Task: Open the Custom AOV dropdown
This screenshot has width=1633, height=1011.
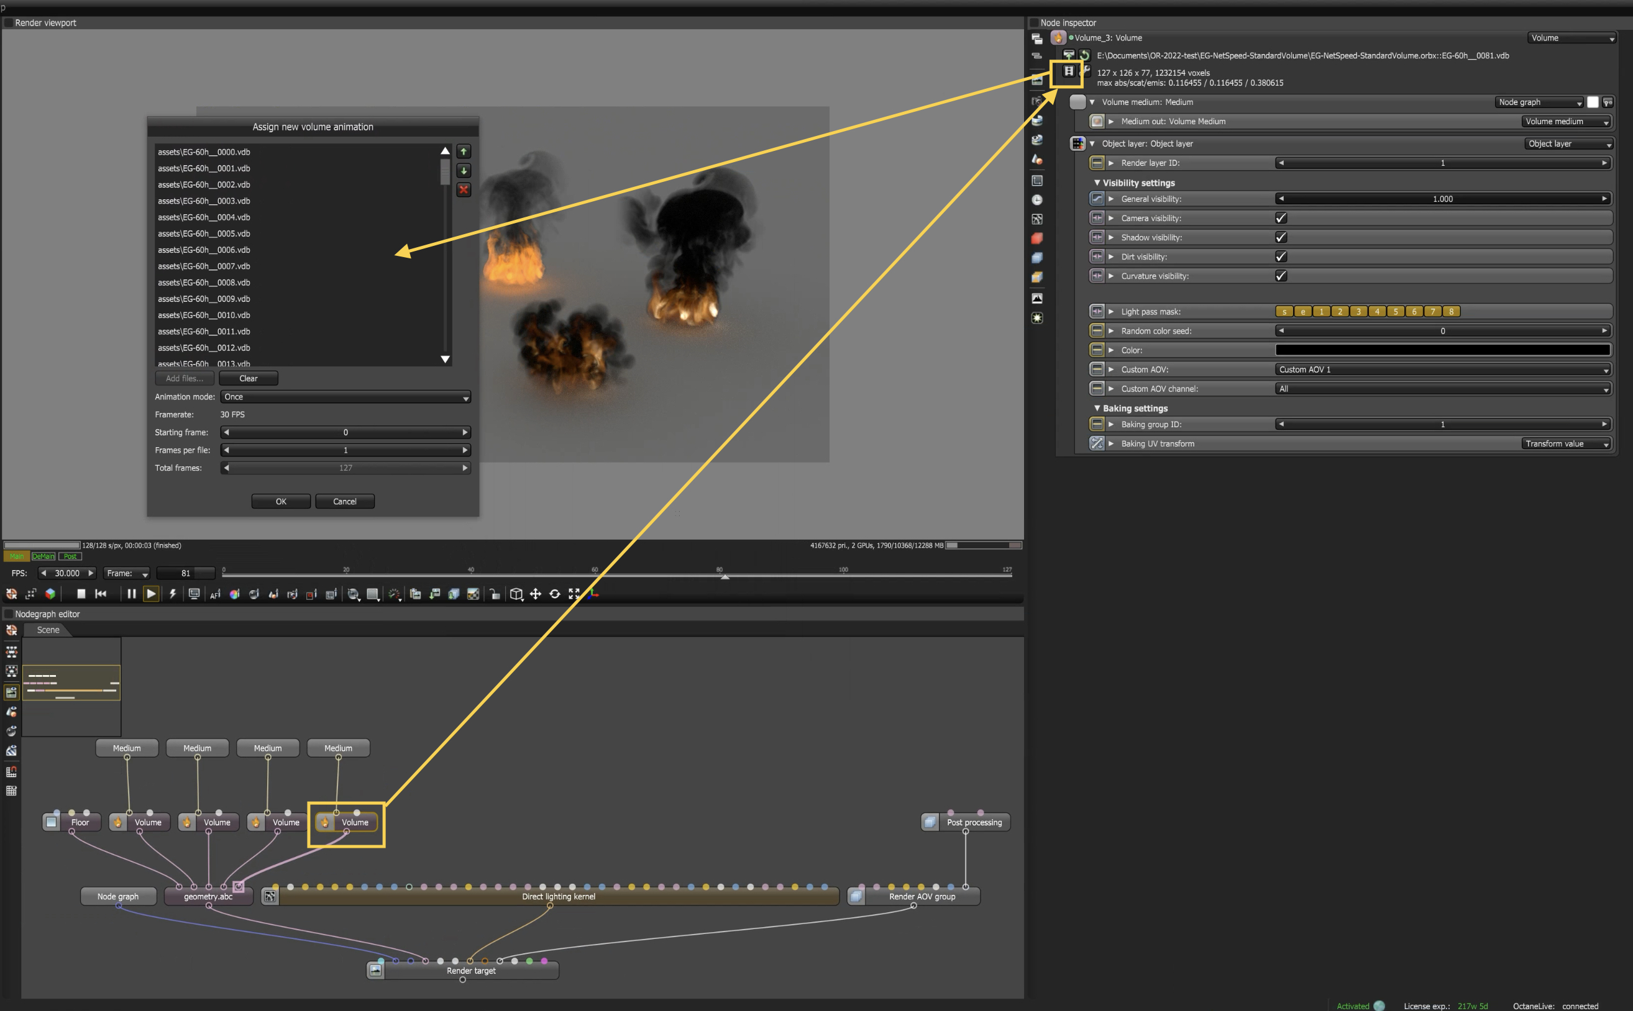Action: click(x=1442, y=369)
